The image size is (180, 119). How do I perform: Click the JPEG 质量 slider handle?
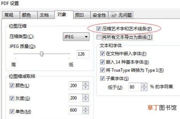(x=42, y=54)
